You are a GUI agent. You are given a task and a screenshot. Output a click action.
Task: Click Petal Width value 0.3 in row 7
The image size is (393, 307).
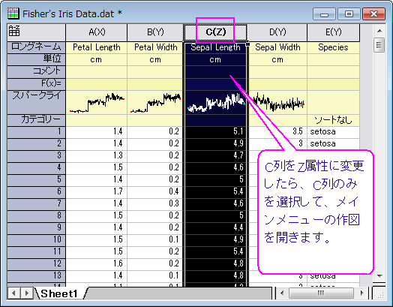click(155, 203)
